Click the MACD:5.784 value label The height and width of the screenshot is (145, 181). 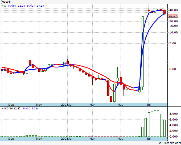coord(31,109)
